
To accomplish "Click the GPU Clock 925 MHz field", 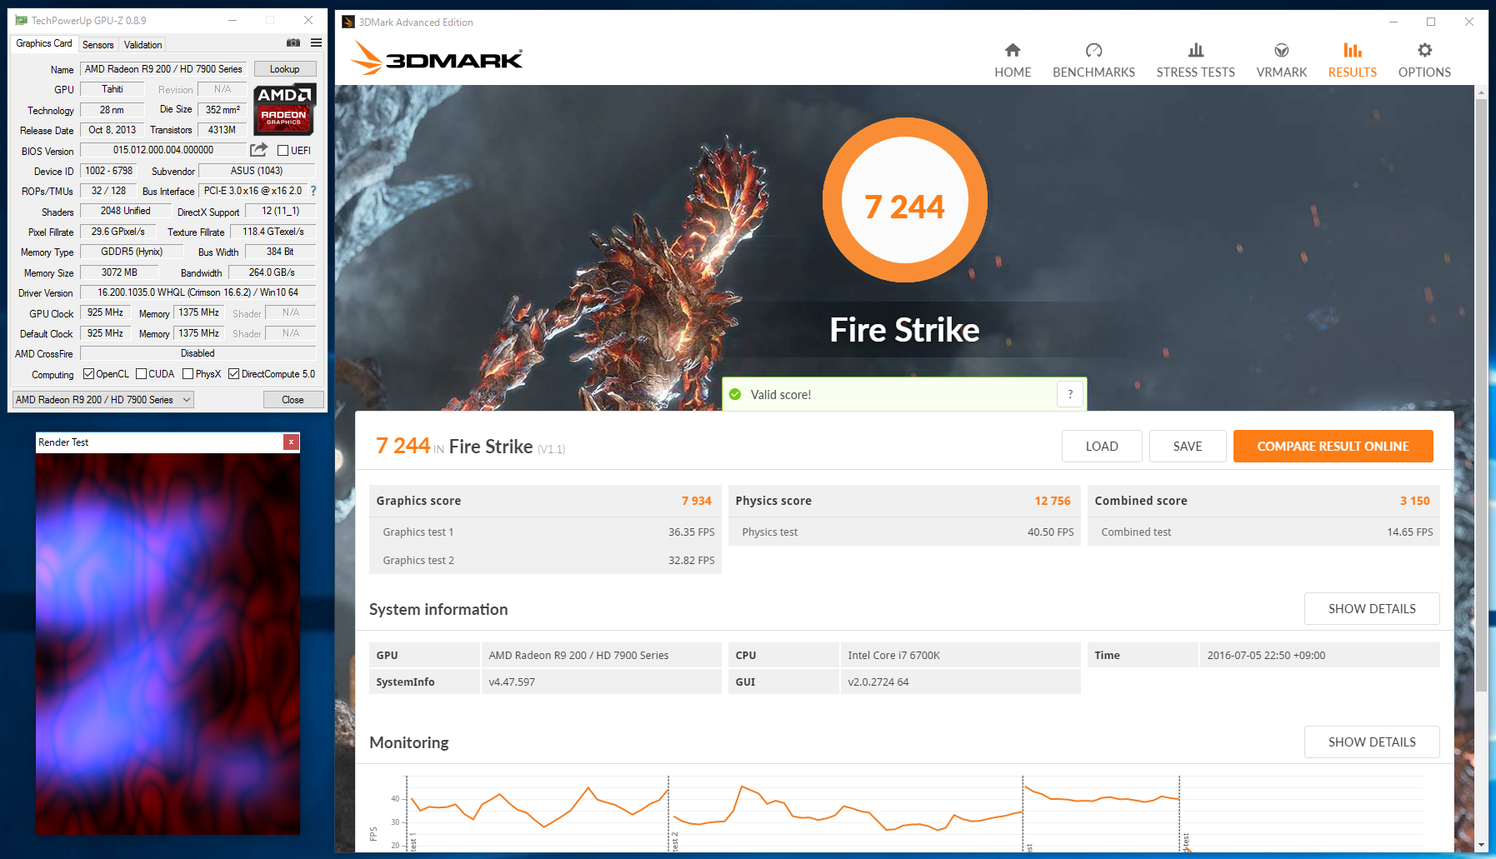I will (105, 313).
